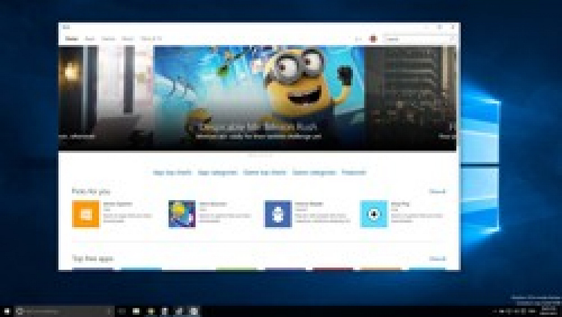Open the Home tab in the Store
This screenshot has width=562, height=317.
71,39
